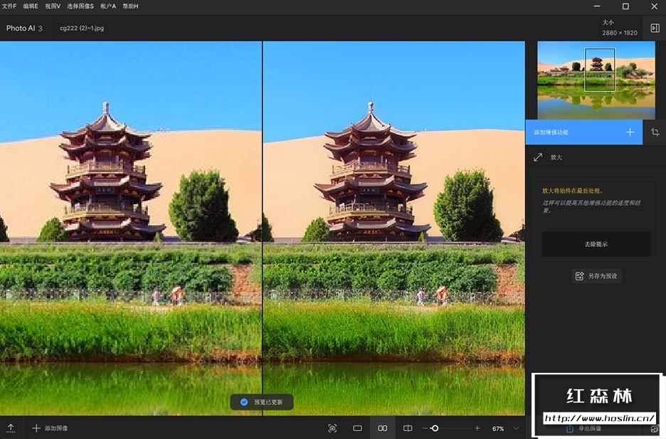The width and height of the screenshot is (666, 439).
Task: Click the zoom slider handle
Action: (x=435, y=428)
